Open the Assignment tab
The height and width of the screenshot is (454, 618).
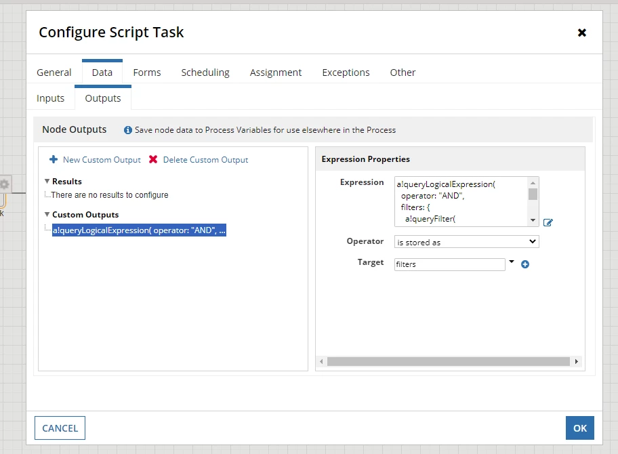[276, 73]
